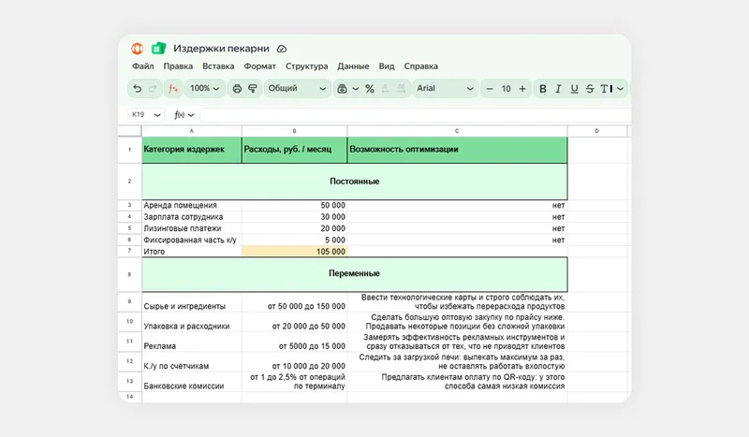Decrease font size with minus button
Image resolution: width=749 pixels, height=437 pixels.
pos(490,88)
